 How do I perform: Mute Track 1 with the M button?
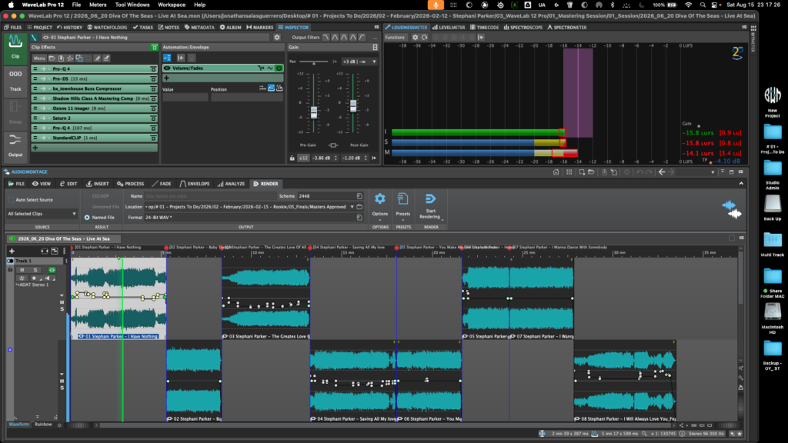point(22,270)
